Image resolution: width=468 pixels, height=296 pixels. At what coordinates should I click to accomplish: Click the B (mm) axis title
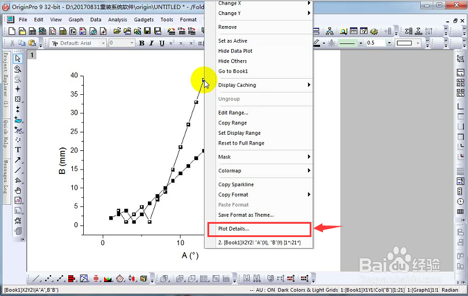62,160
